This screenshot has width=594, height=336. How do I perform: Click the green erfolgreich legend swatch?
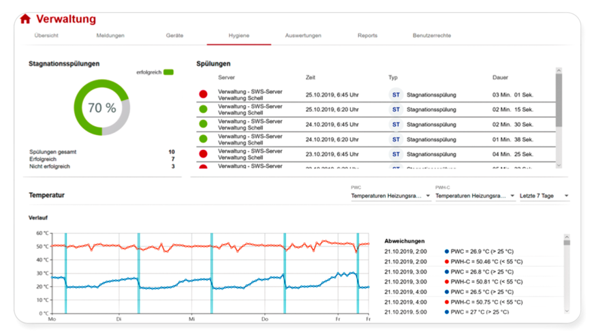point(168,72)
